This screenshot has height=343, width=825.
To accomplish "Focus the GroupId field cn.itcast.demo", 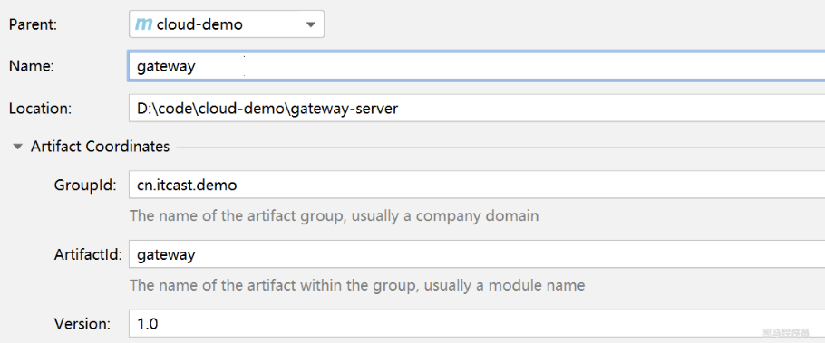I will point(477,185).
